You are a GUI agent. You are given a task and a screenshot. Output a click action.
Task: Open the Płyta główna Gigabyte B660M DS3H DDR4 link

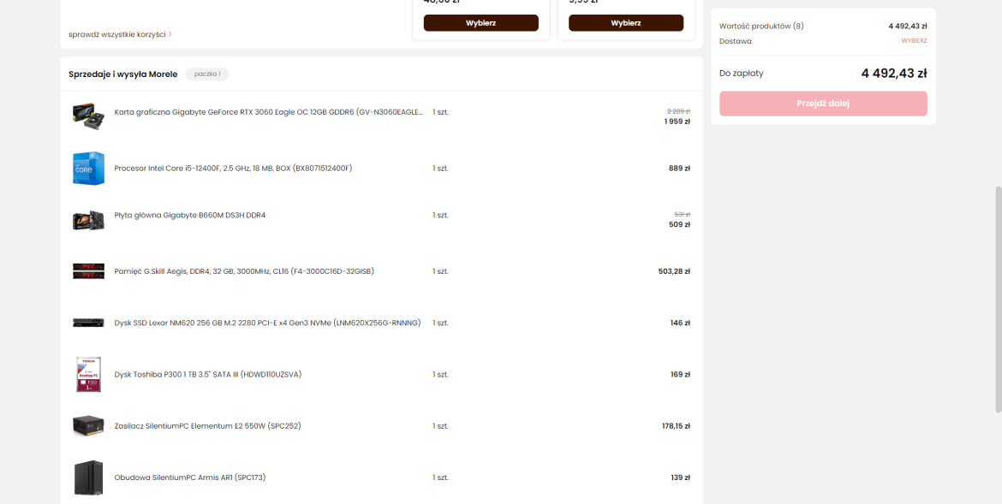click(190, 216)
